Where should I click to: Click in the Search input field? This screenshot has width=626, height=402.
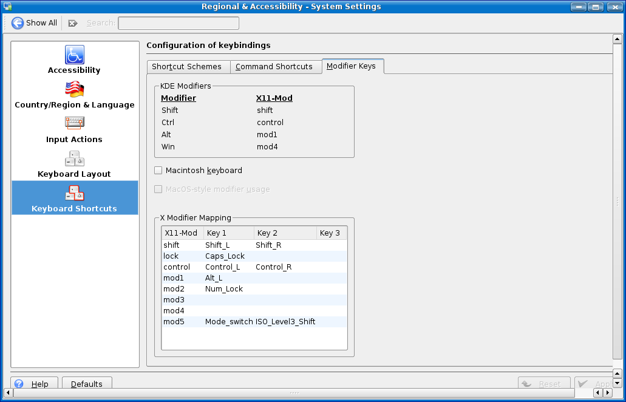[179, 23]
